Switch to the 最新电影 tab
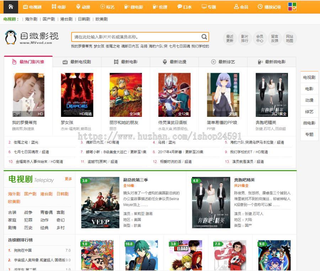The image size is (320, 271). (126, 62)
